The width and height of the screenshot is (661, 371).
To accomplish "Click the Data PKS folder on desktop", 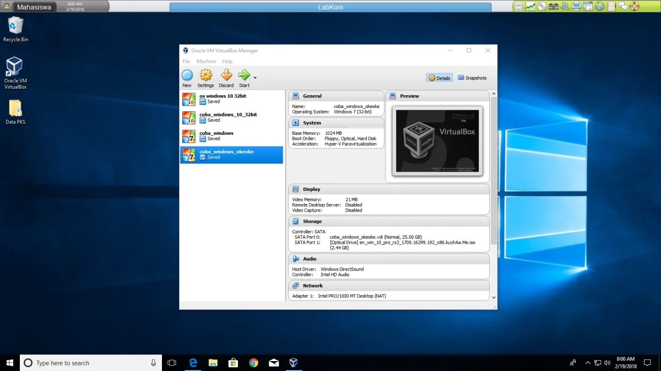I will tap(16, 112).
